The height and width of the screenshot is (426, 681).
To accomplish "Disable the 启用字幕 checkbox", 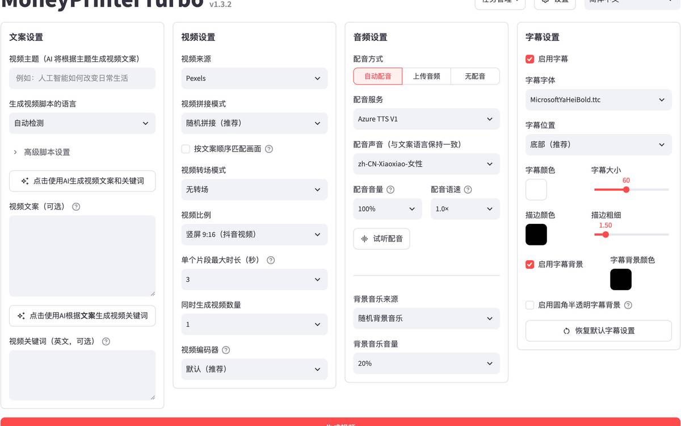I will (x=530, y=59).
